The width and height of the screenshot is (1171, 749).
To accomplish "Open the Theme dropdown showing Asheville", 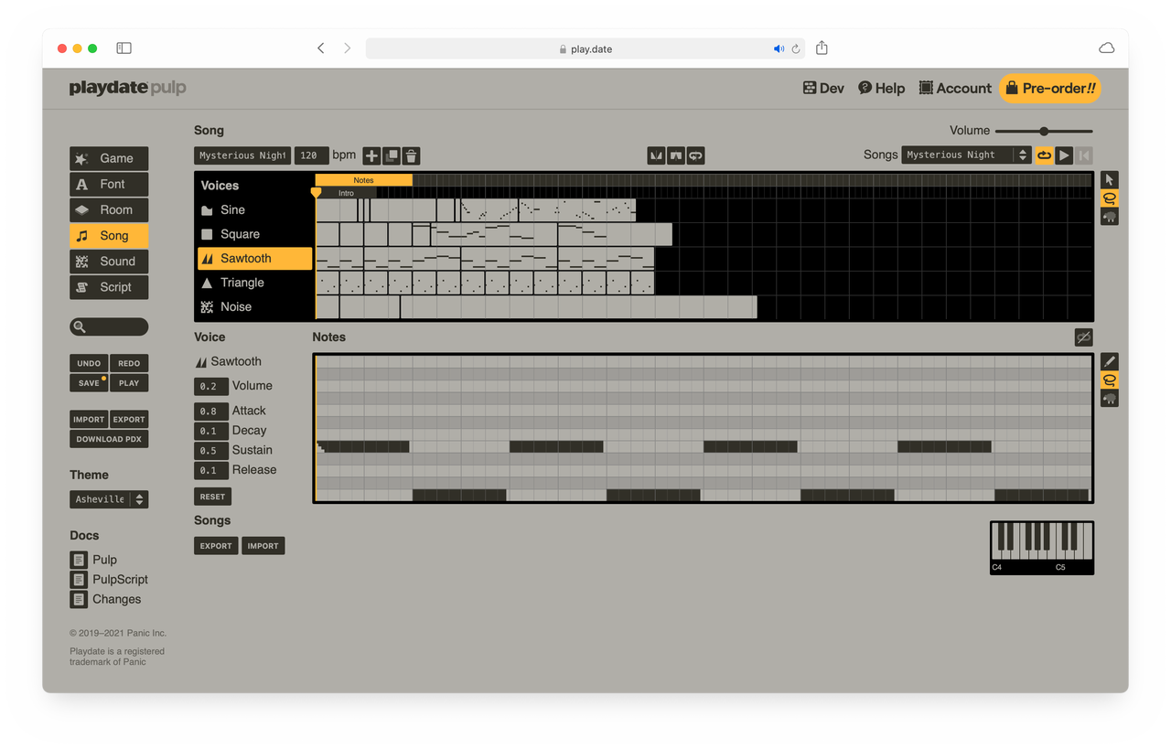I will [109, 499].
